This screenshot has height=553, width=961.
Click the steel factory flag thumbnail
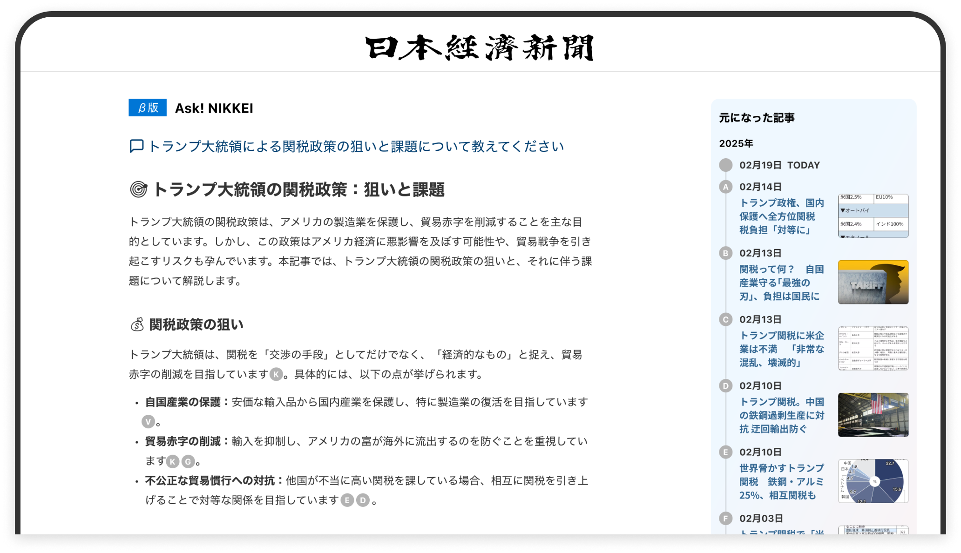[873, 415]
